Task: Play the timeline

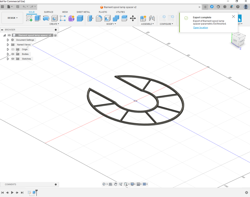Action: point(12,193)
